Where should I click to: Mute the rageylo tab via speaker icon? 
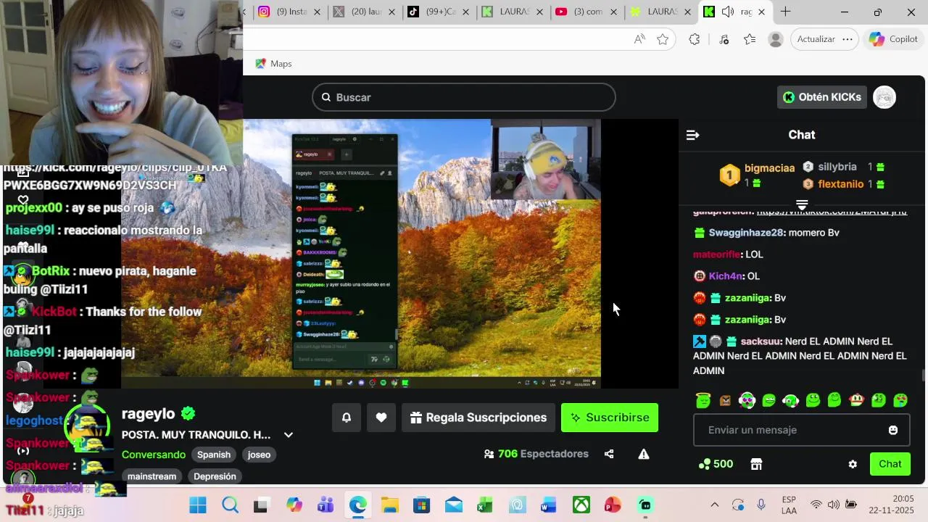[728, 12]
